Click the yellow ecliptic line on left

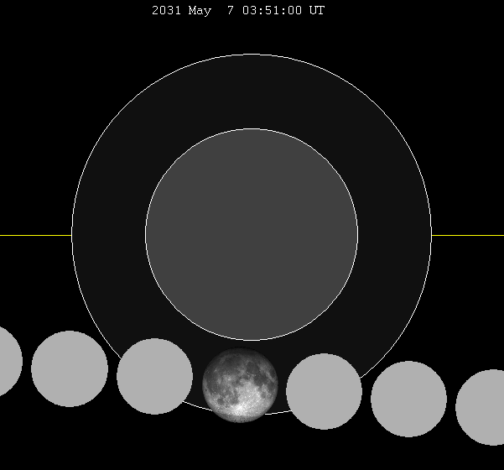point(35,235)
